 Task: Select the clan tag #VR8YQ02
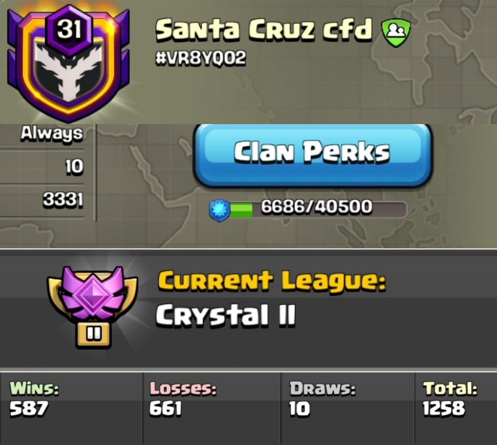coord(200,58)
